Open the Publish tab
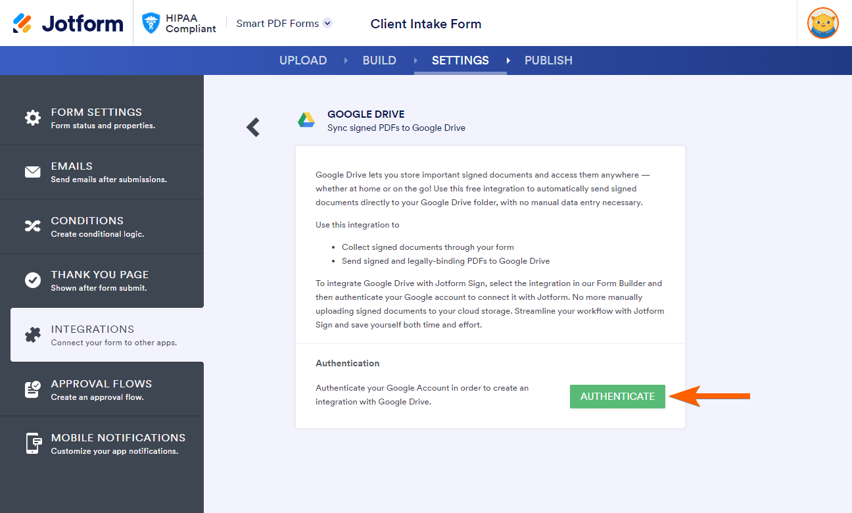This screenshot has width=852, height=513. (548, 61)
